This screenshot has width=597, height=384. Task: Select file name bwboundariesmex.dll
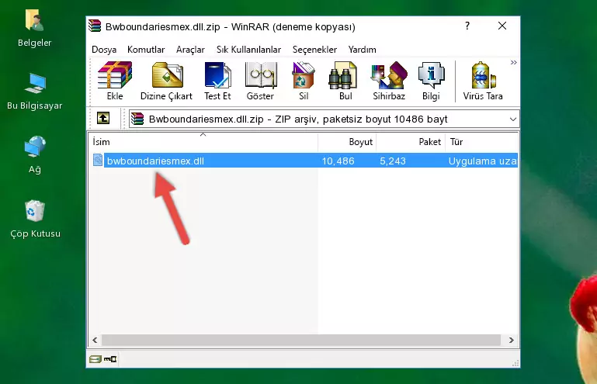pyautogui.click(x=155, y=161)
